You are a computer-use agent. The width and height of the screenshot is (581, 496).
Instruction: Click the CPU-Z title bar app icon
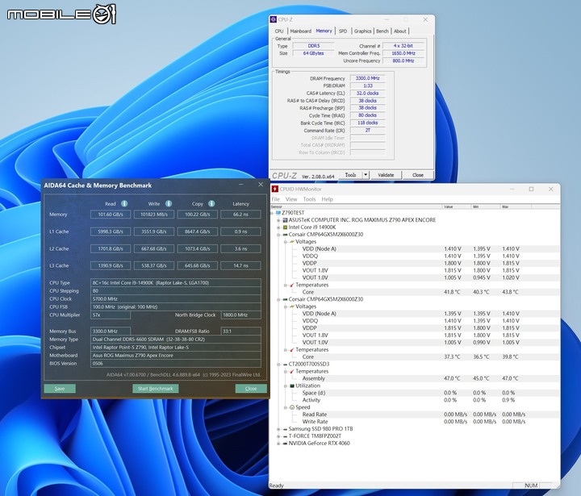[274, 19]
